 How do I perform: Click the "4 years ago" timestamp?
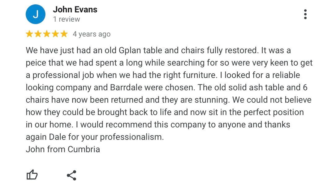pyautogui.click(x=91, y=34)
